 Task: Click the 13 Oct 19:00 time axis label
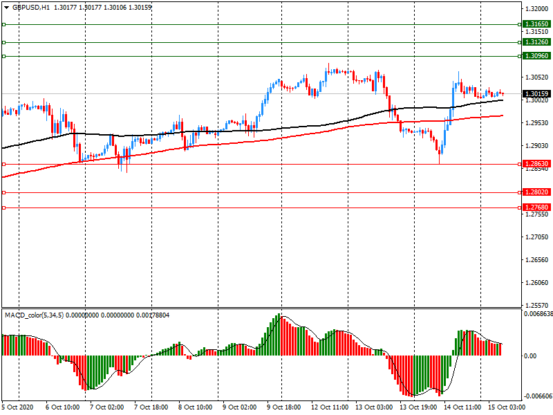[418, 407]
